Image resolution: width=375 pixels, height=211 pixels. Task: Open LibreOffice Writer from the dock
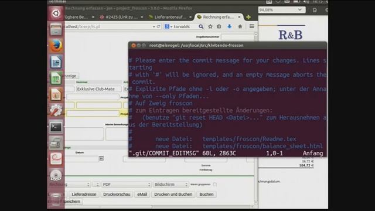tap(56, 62)
